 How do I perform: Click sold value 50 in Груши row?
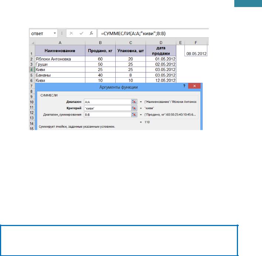100,64
